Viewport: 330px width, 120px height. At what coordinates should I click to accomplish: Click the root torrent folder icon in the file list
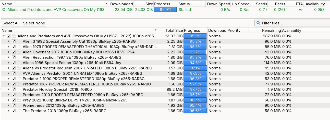(14, 36)
